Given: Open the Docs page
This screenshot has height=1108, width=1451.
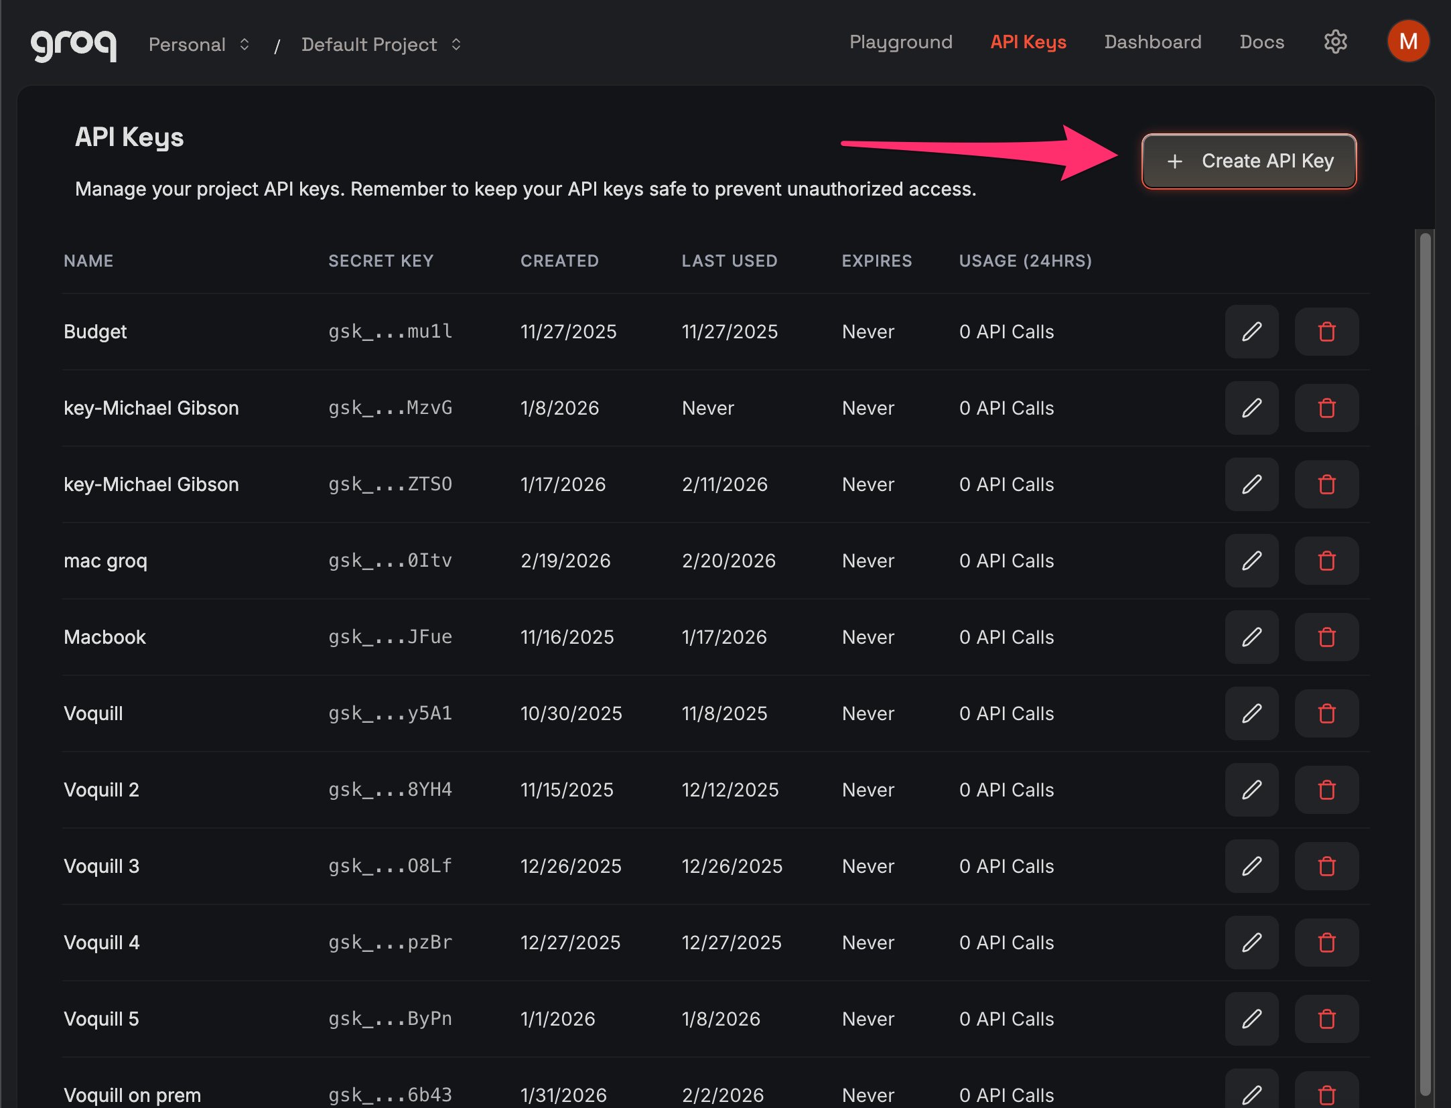Looking at the screenshot, I should pyautogui.click(x=1262, y=42).
